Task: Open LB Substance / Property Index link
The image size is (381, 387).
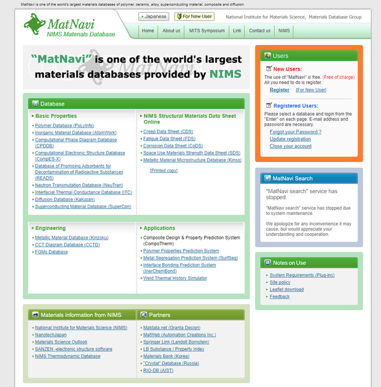Action: (173, 350)
